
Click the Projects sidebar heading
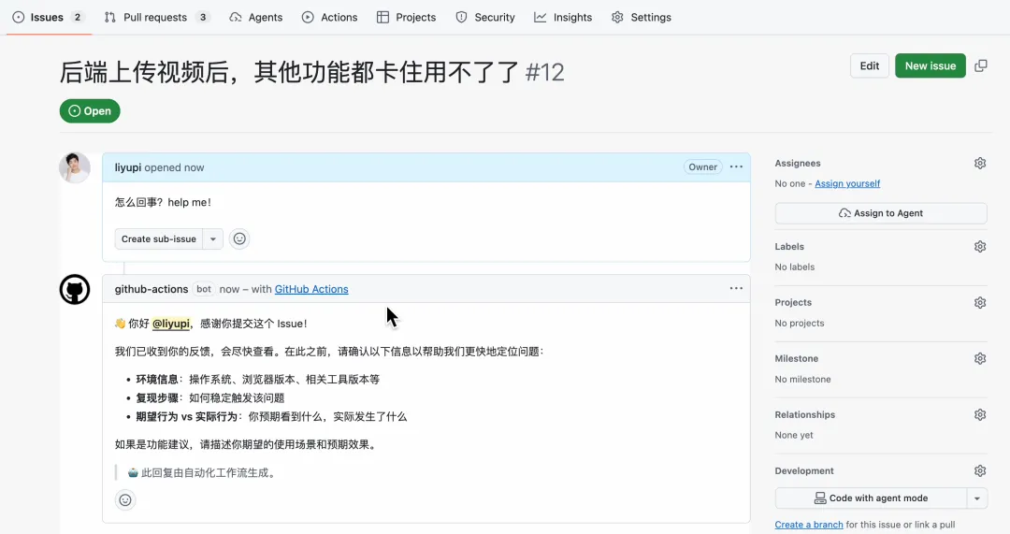click(793, 302)
